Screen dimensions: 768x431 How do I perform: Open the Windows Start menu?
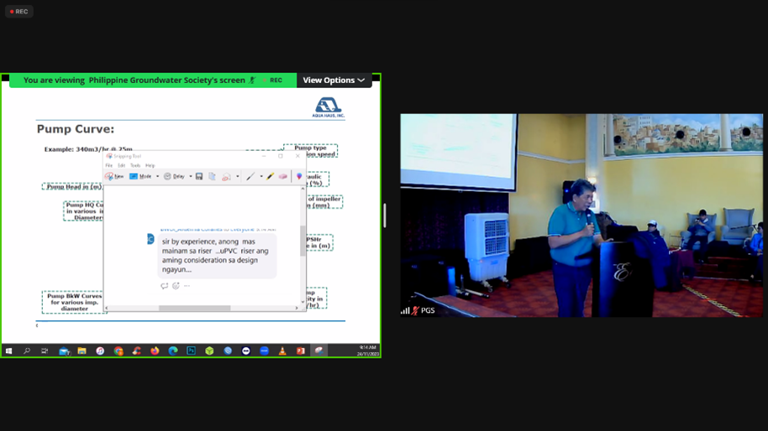click(x=8, y=351)
